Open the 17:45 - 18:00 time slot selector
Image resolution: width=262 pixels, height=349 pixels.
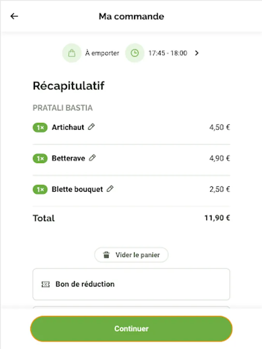(168, 54)
